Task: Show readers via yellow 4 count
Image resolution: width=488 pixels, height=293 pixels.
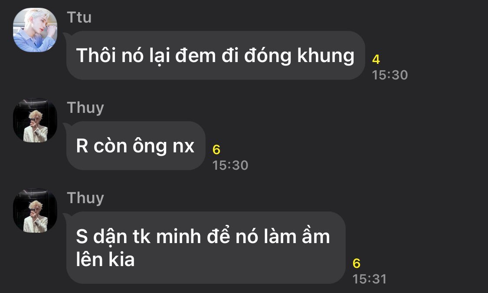Action: 376,59
